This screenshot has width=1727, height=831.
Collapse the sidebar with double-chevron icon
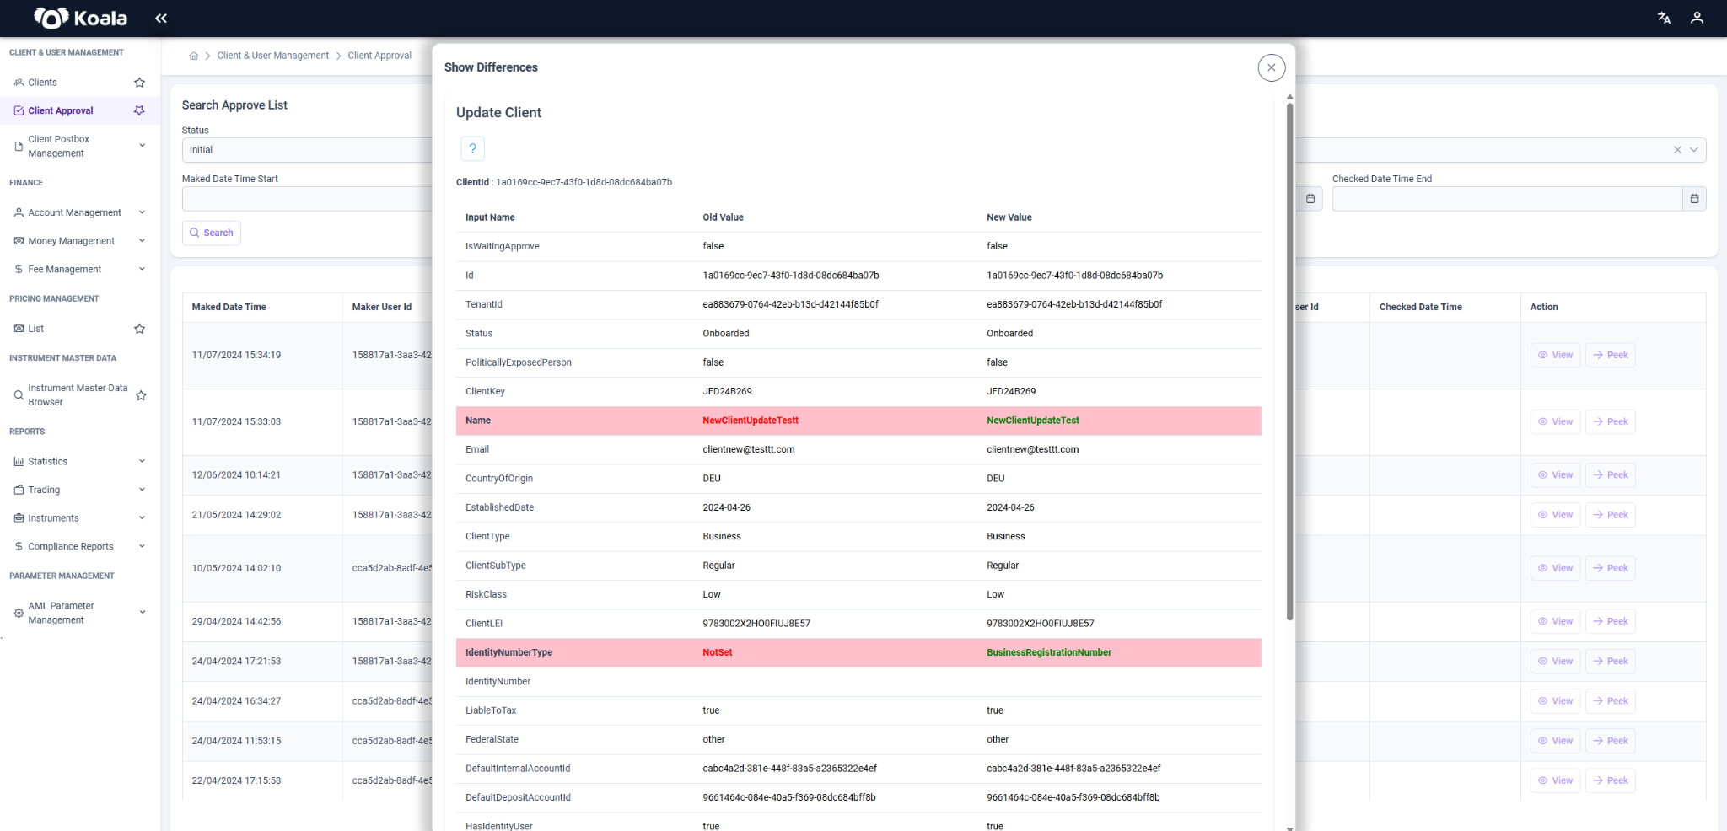point(161,18)
